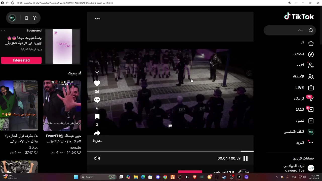Bookmark the video using the save icon
Image resolution: width=322 pixels, height=181 pixels.
point(97,116)
